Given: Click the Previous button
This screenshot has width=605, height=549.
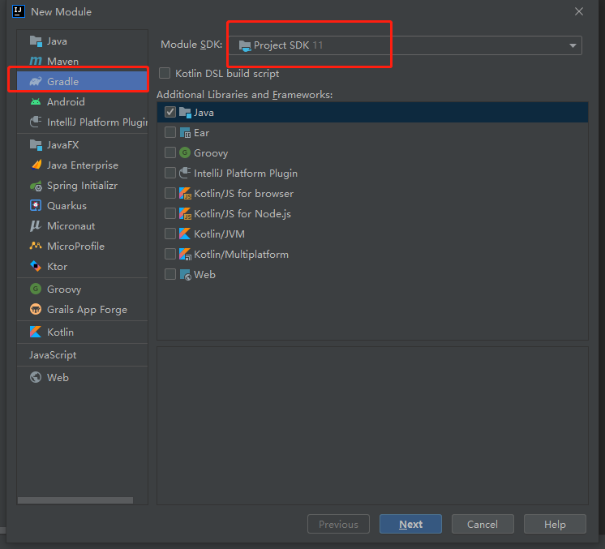Looking at the screenshot, I should [338, 524].
